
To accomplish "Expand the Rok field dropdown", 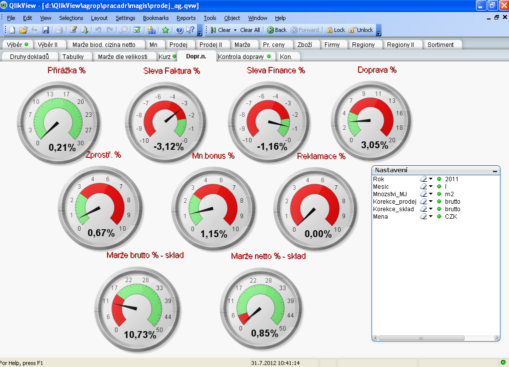I will (x=431, y=179).
